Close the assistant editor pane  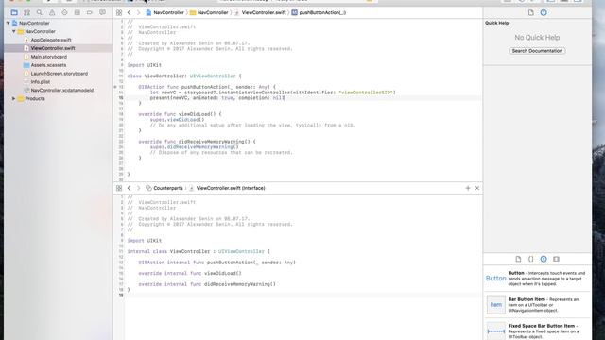click(x=477, y=188)
